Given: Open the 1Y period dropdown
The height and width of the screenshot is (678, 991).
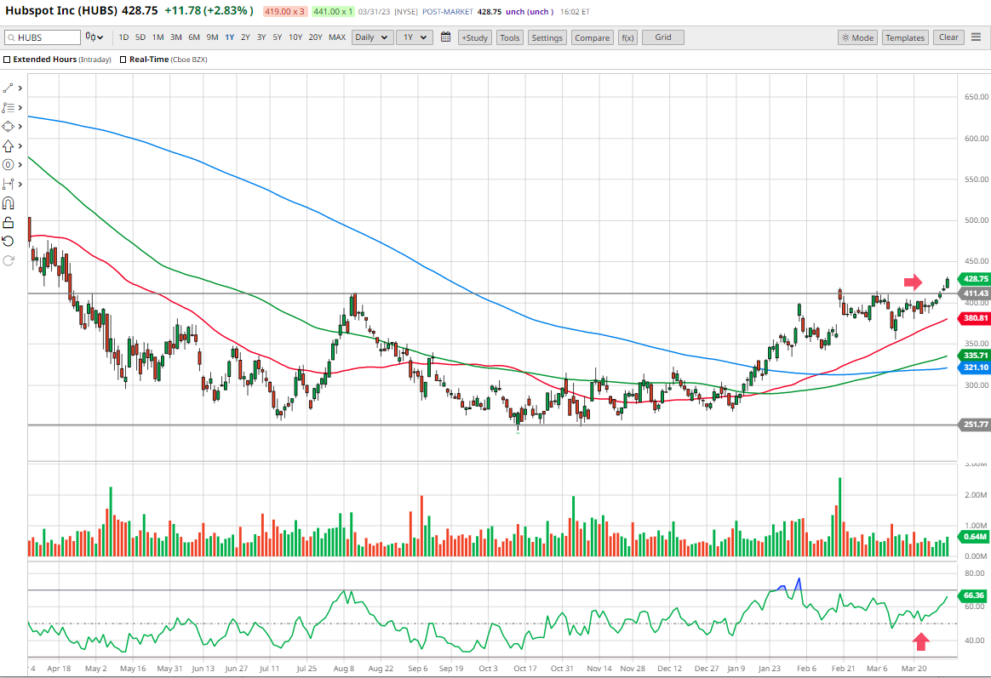Looking at the screenshot, I should point(414,37).
